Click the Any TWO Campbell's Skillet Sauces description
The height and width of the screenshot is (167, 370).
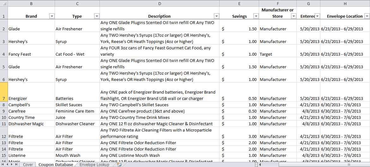160,105
